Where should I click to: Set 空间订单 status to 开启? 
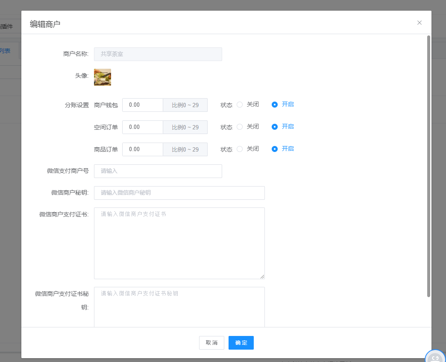pyautogui.click(x=275, y=127)
